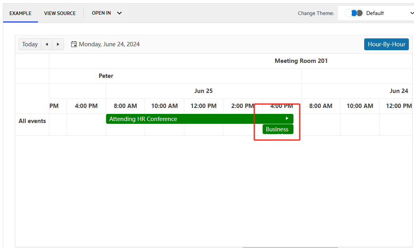Navigate forward using the right arrow

58,44
